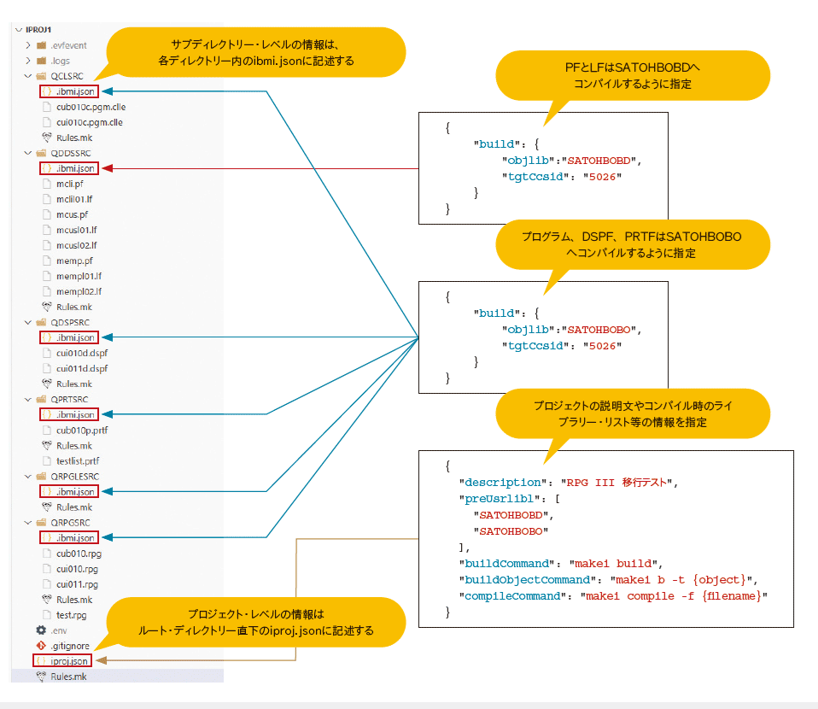Screen dimensions: 818x709
Task: Collapse the IPROJ1 root folder
Action: click(20, 29)
